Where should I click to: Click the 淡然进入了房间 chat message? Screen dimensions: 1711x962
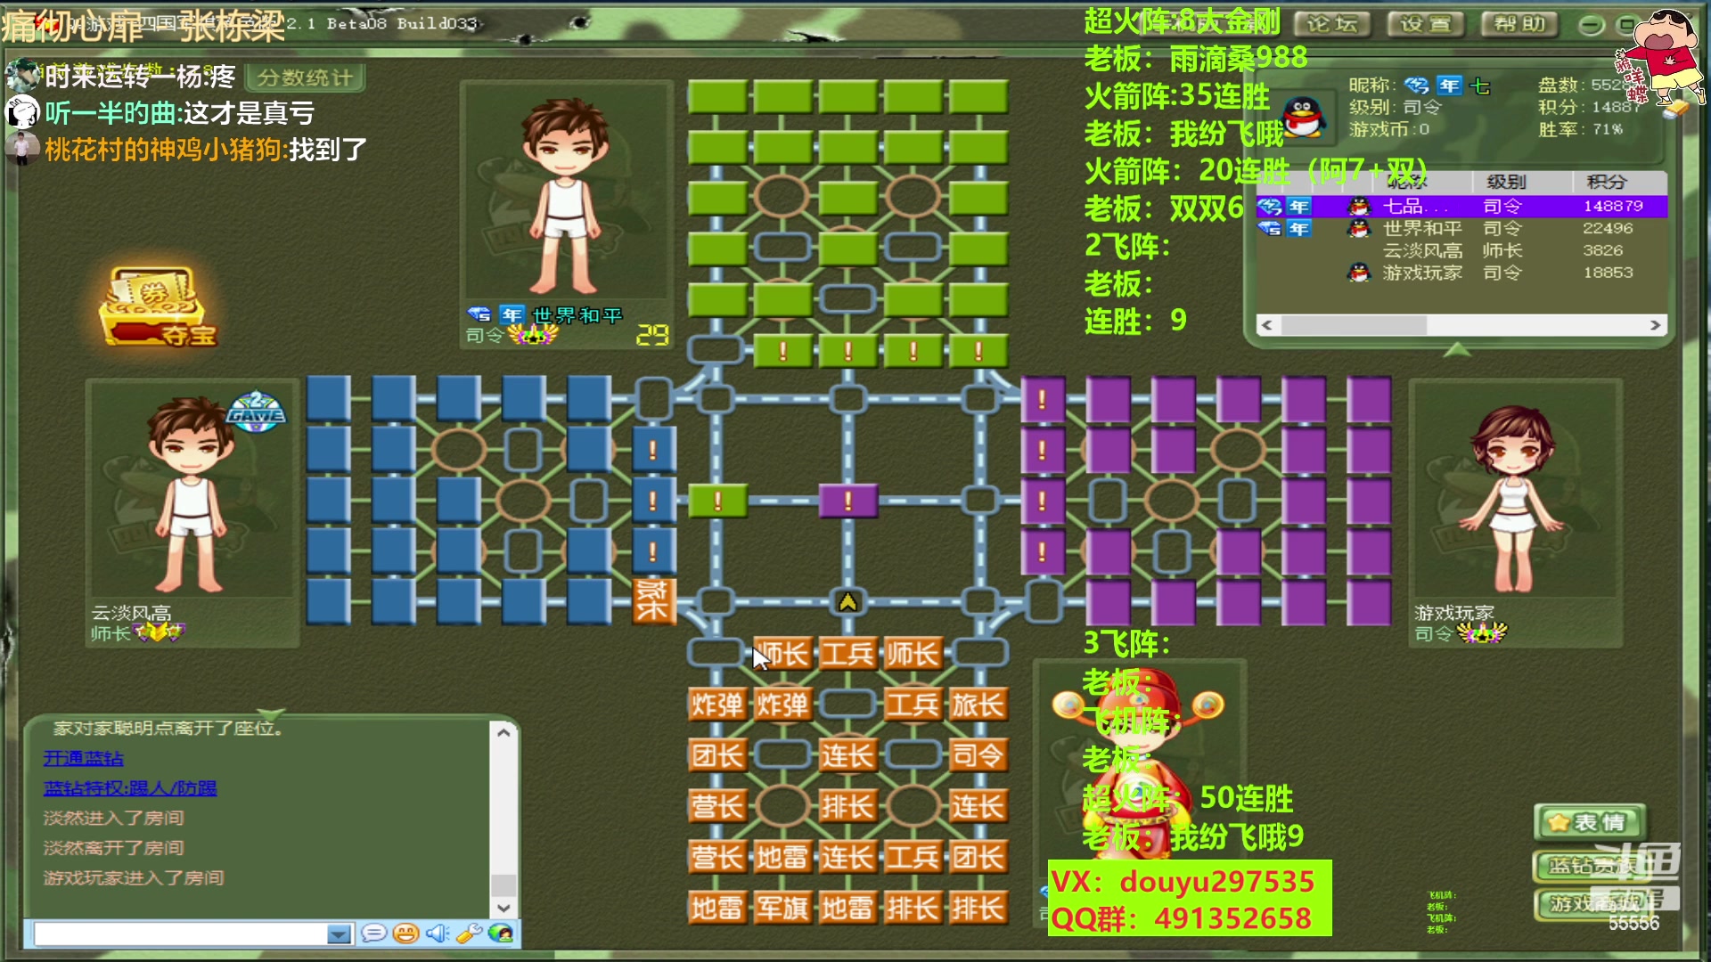pos(114,818)
